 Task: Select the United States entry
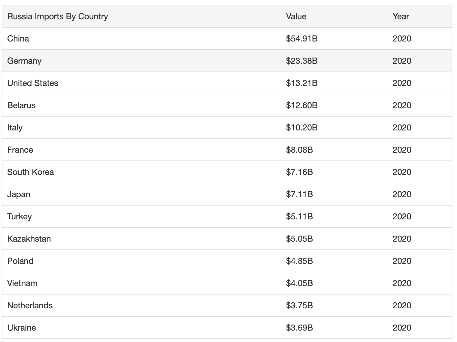point(33,83)
